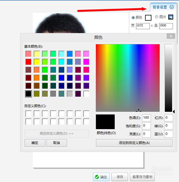Click the 红(R) red value field
Image resolution: width=179 pixels, height=182 pixels.
coord(169,118)
